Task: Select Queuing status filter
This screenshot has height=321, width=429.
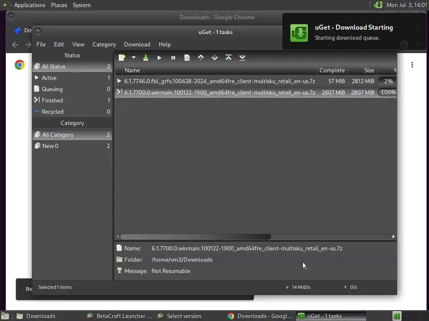Action: tap(72, 89)
